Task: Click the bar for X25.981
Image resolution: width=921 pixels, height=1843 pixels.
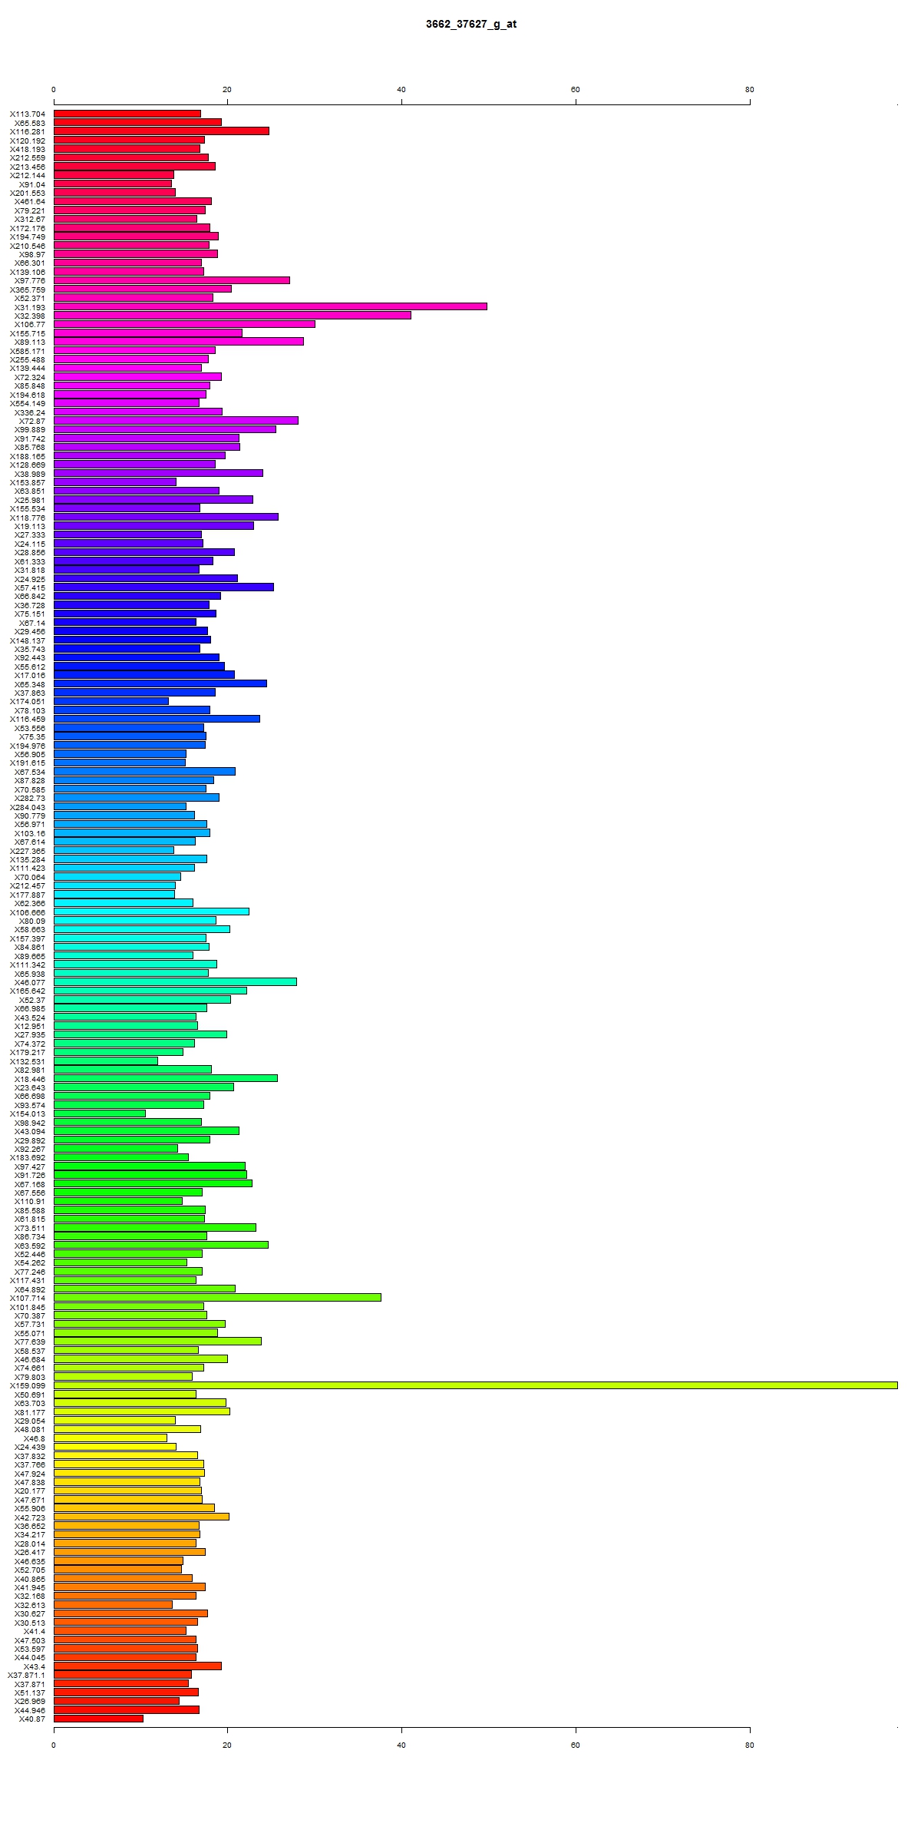Action: 153,500
